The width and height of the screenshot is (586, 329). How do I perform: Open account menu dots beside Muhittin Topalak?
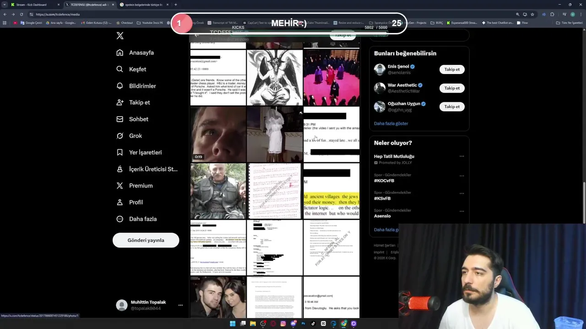coord(180,305)
